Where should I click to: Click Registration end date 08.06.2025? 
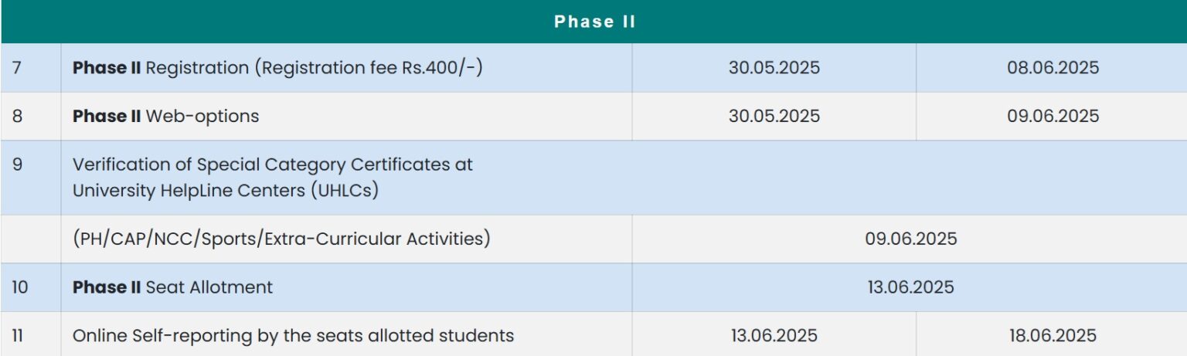click(x=1052, y=68)
